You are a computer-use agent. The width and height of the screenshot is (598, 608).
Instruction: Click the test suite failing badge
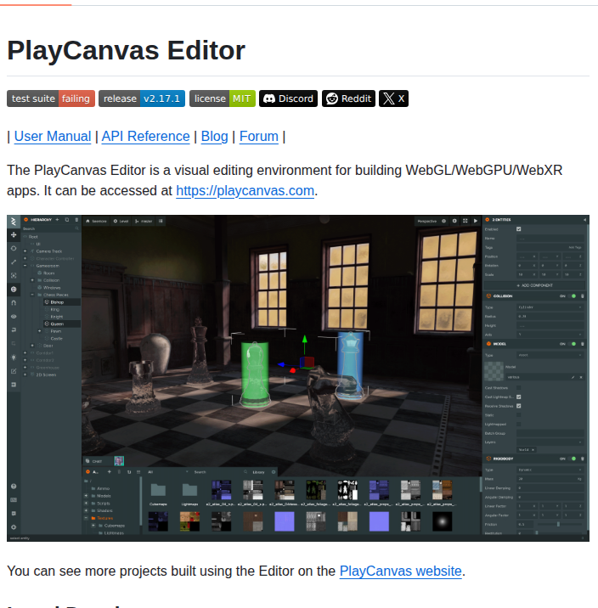click(51, 99)
